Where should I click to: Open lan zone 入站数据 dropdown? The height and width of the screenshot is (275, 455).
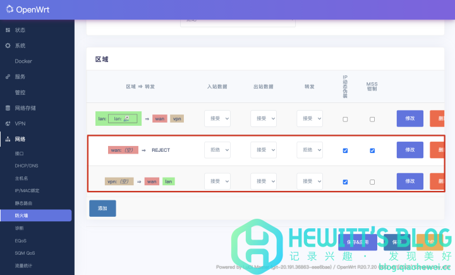(x=217, y=118)
